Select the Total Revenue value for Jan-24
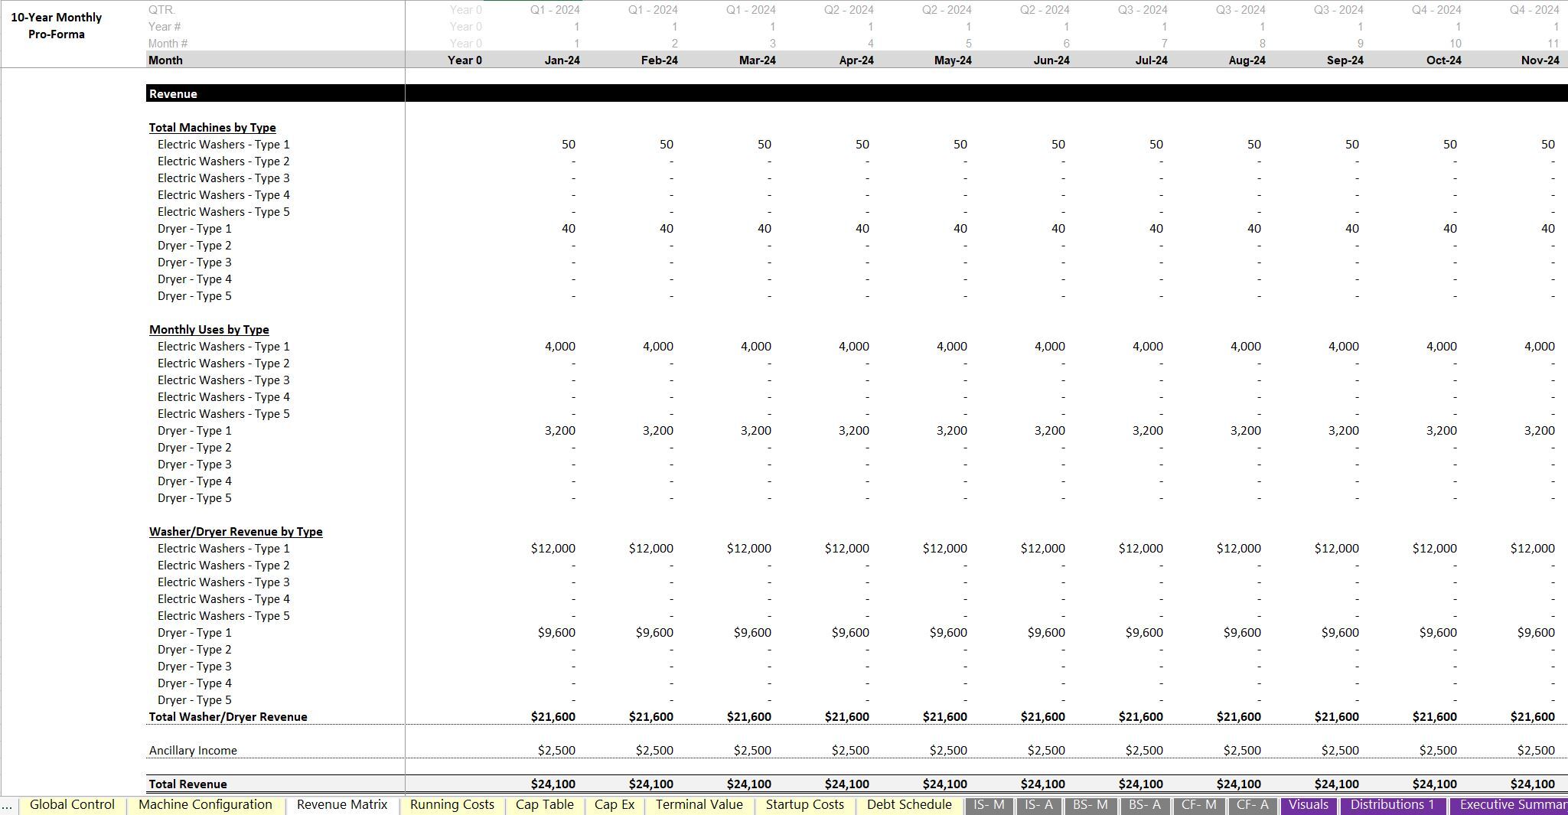This screenshot has height=815, width=1568. 553,784
